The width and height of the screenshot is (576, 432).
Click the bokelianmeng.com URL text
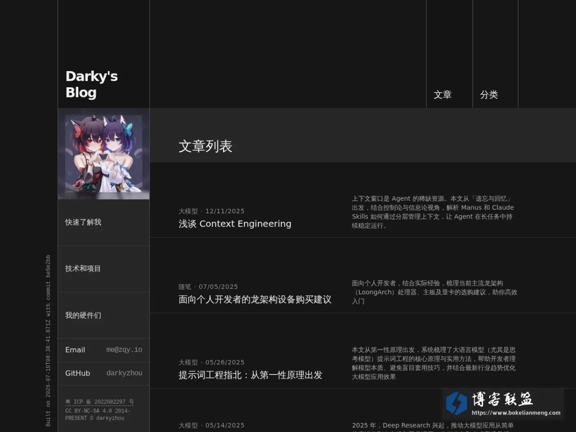[x=516, y=413]
